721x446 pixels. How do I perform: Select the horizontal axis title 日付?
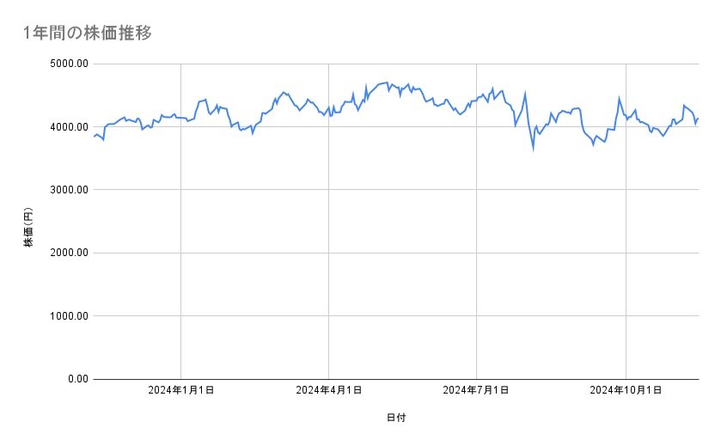(x=395, y=418)
